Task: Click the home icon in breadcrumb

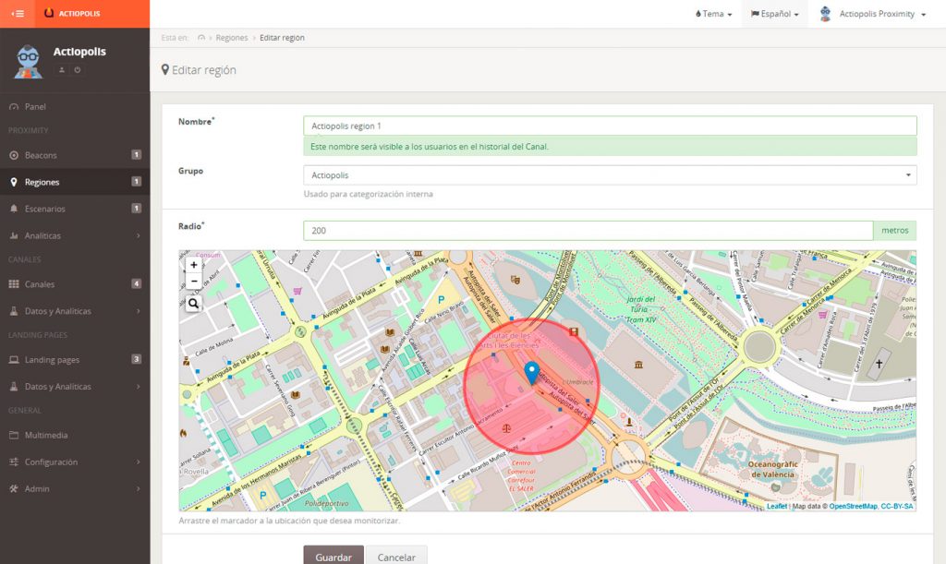Action: tap(201, 37)
